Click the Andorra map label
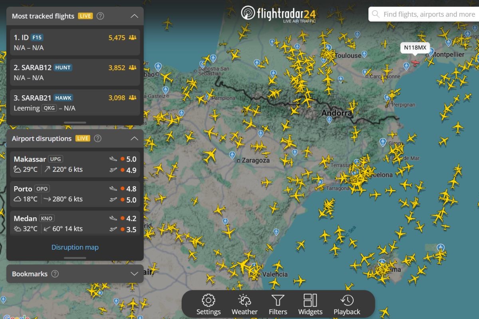This screenshot has width=479, height=319. [x=337, y=113]
